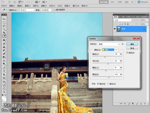Viewport: 150px width, 113px height.
Task: Select the Eyedropper tool in toolbox
Action: [x=4, y=36]
